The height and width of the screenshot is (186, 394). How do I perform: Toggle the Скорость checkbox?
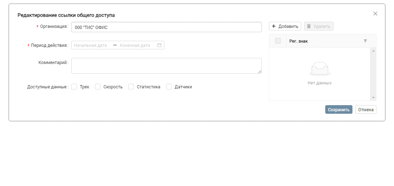click(98, 87)
